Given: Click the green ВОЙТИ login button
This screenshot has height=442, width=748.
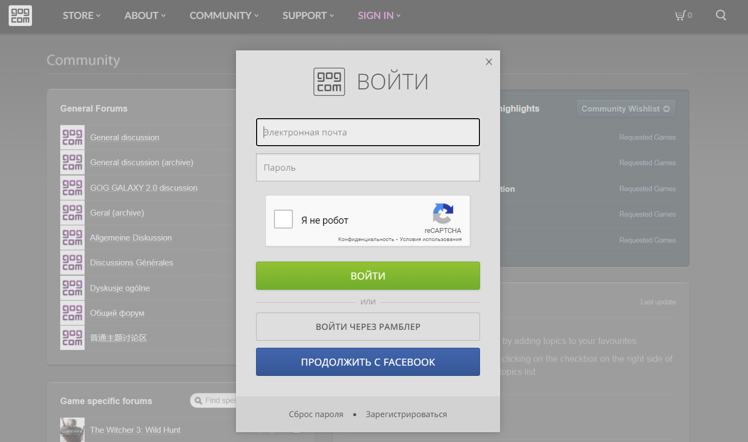Looking at the screenshot, I should coord(368,276).
